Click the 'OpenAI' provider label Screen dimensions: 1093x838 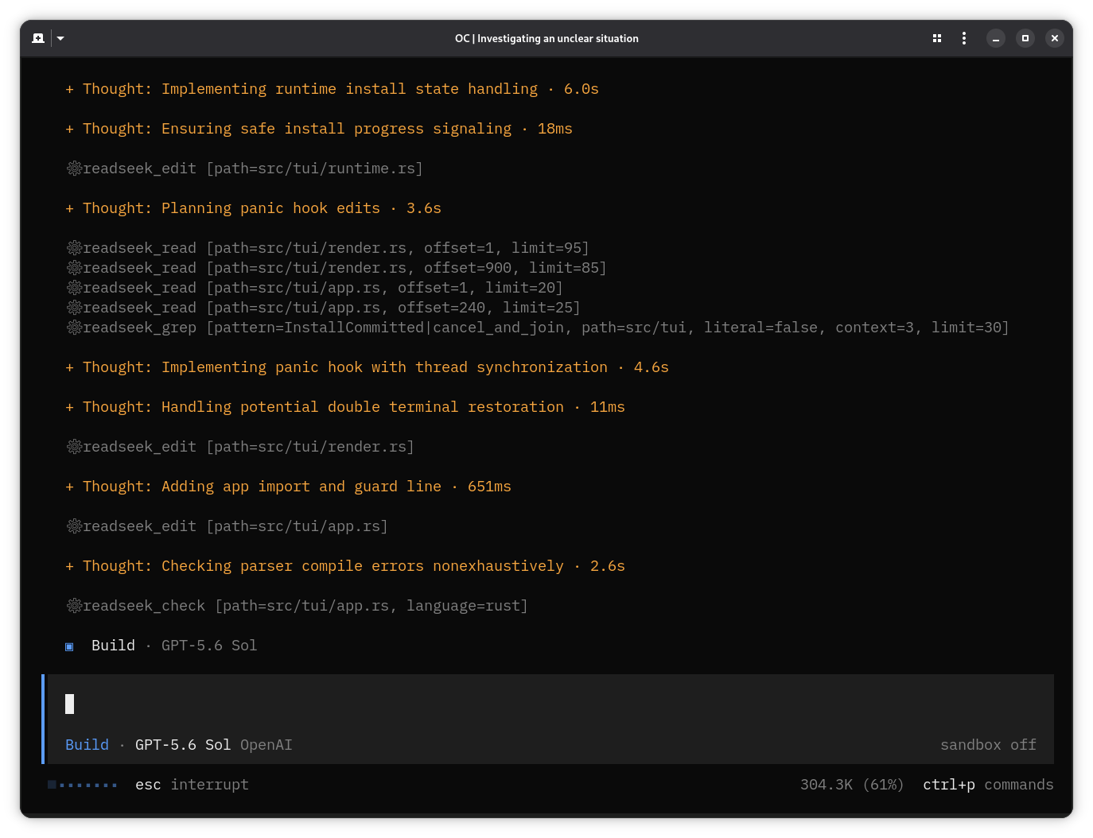[266, 745]
